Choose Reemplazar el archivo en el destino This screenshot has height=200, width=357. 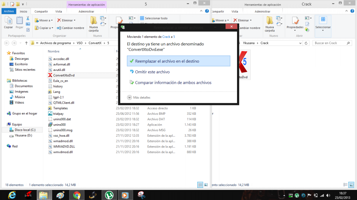point(178,61)
